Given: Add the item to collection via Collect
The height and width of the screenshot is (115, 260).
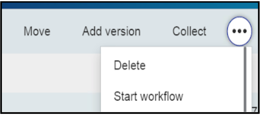Looking at the screenshot, I should tap(189, 32).
